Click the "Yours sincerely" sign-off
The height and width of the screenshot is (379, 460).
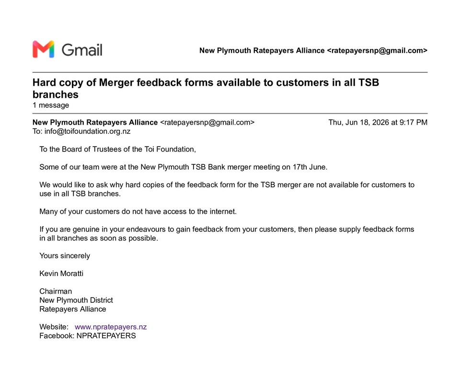point(65,256)
